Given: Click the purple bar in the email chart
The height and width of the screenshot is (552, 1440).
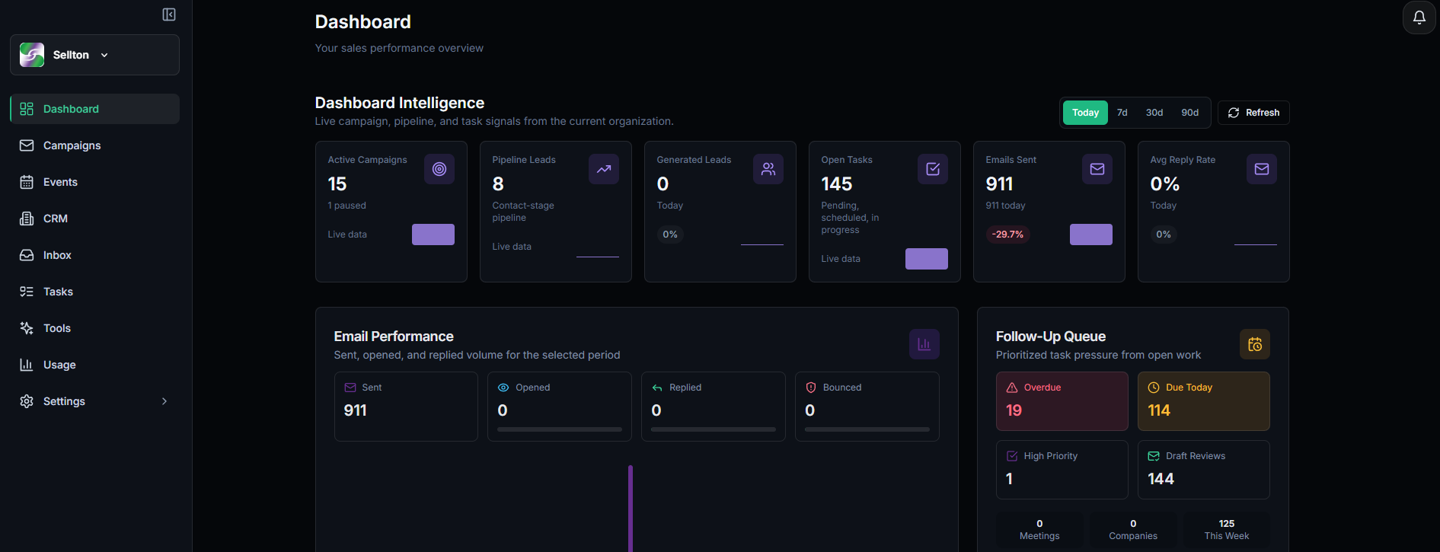Looking at the screenshot, I should [x=631, y=508].
